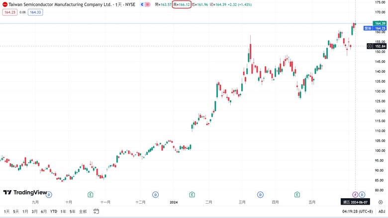The width and height of the screenshot is (388, 218).
Task: Click the 十月 label on time axis
Action: coord(69,202)
